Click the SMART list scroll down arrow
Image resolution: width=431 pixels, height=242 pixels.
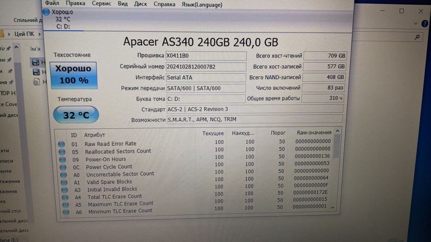333,208
